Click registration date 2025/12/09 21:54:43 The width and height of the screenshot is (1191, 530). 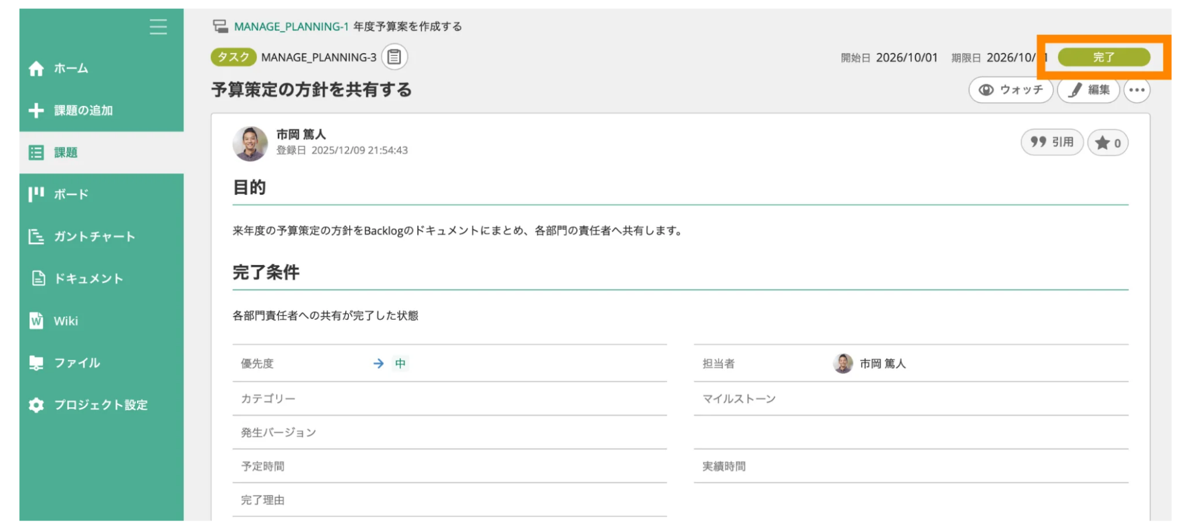359,150
